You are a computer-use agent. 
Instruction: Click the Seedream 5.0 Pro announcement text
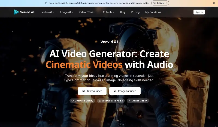pos(99,3)
